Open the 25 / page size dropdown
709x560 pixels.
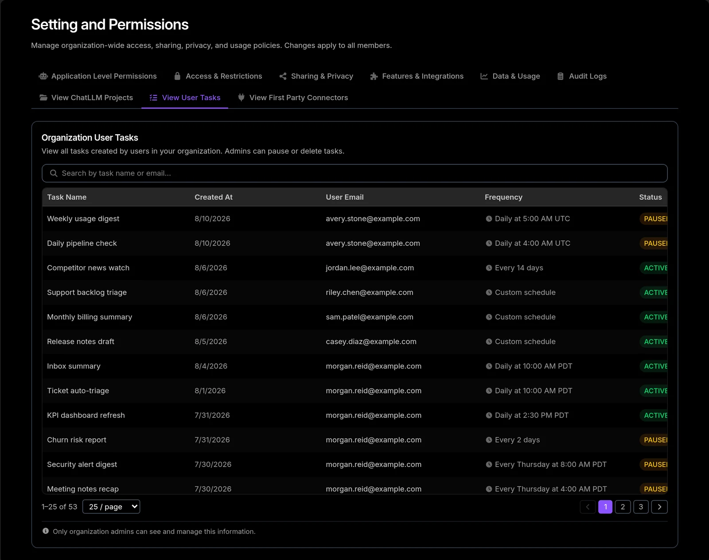pyautogui.click(x=111, y=507)
